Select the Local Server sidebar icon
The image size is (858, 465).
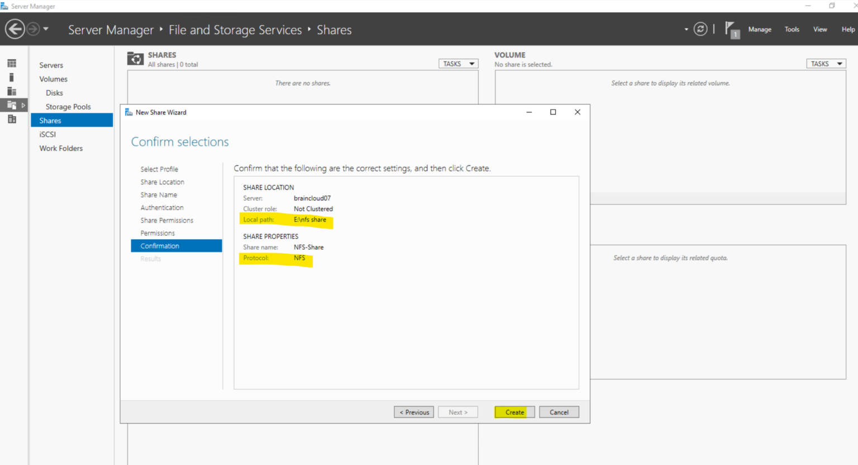11,77
